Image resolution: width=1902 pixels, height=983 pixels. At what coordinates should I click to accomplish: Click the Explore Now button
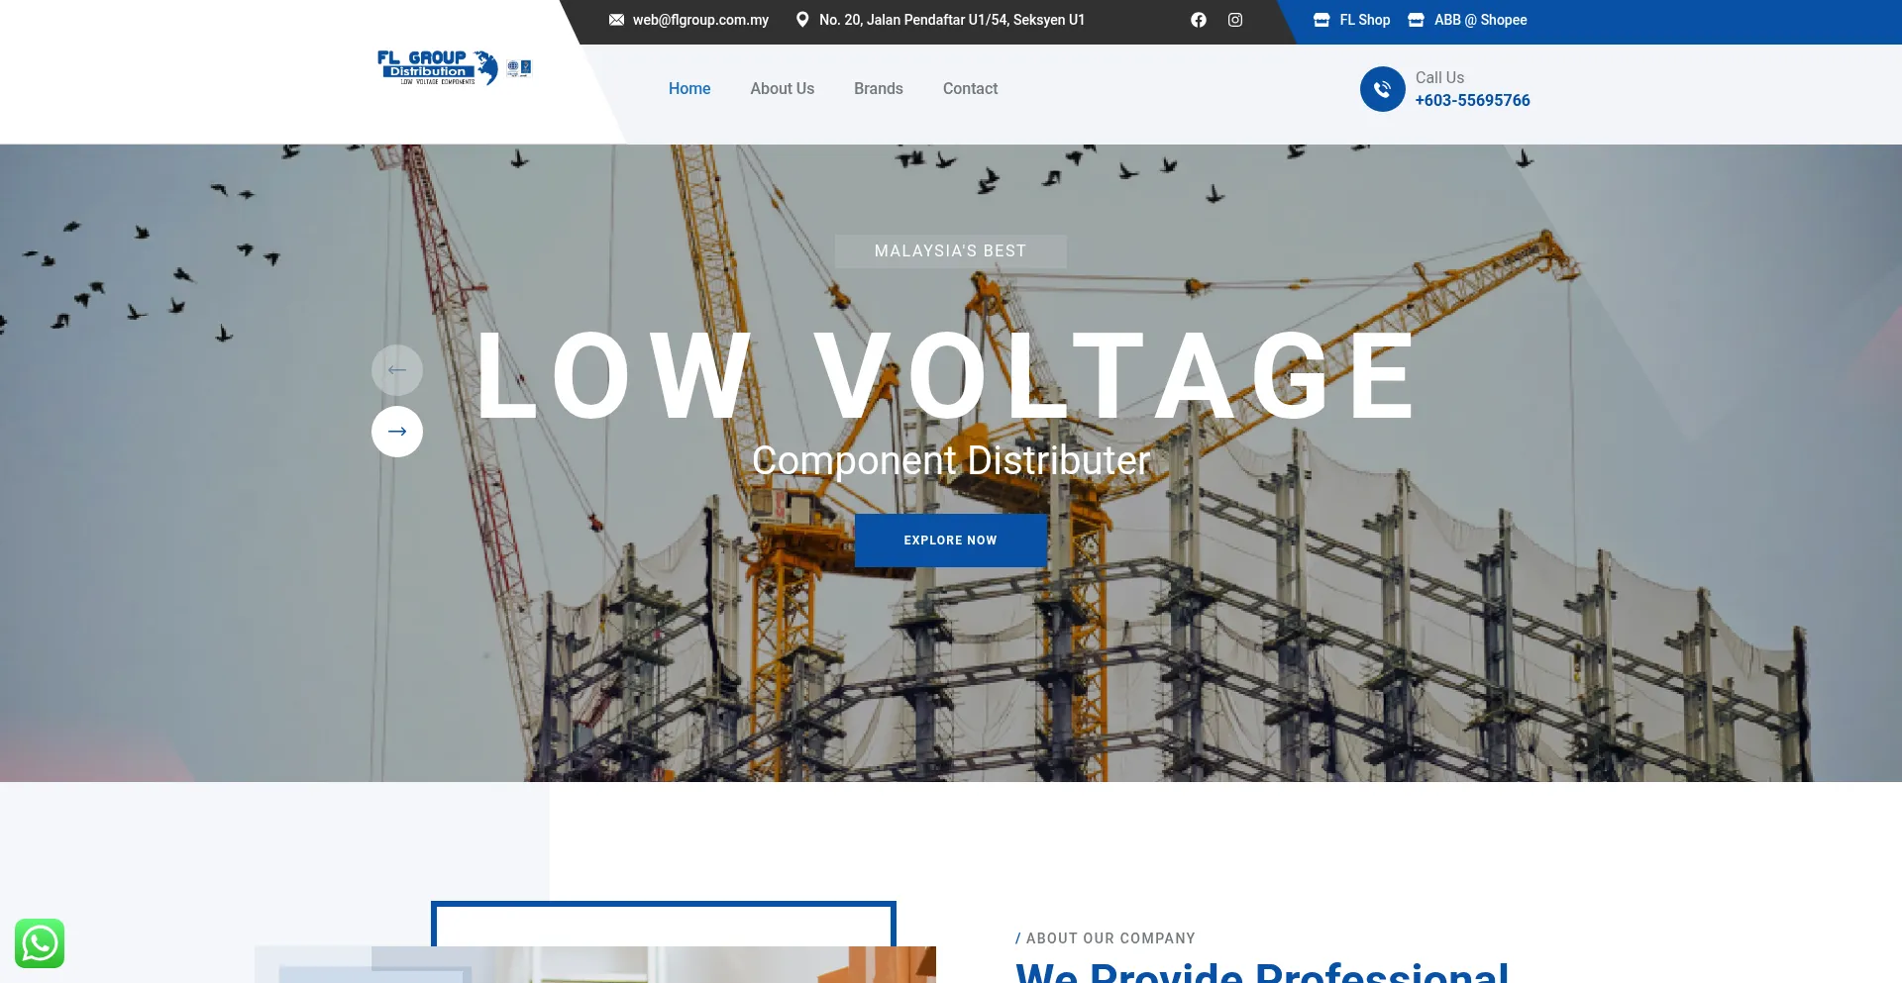click(951, 541)
